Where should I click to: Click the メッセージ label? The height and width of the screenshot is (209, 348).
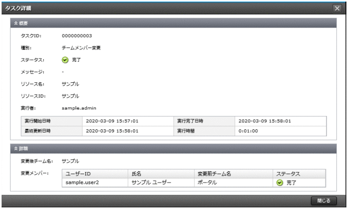tap(32, 72)
